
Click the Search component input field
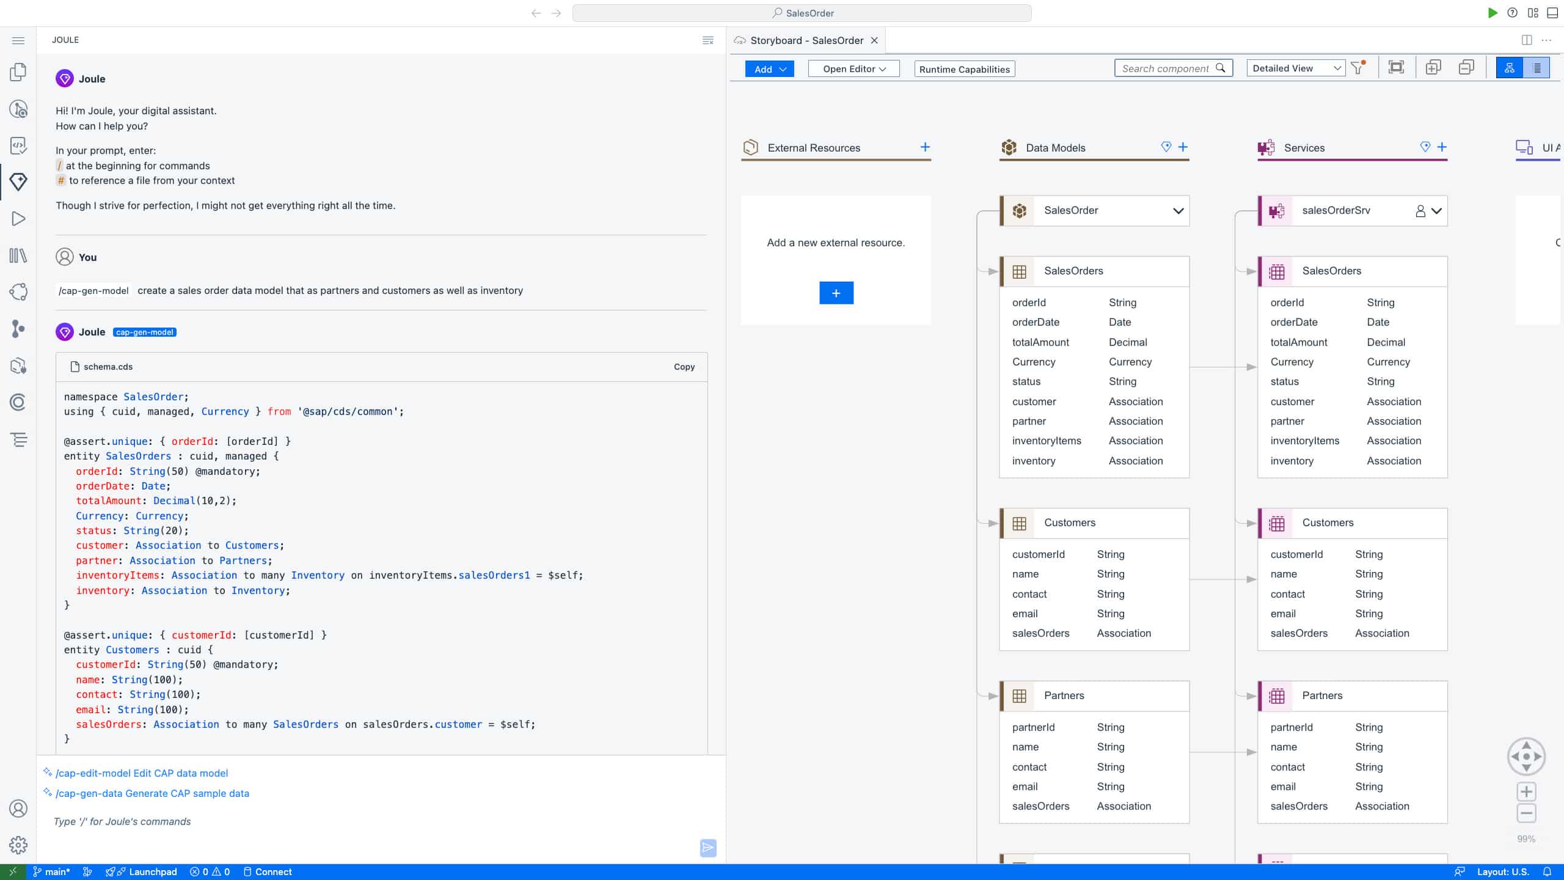[1166, 68]
